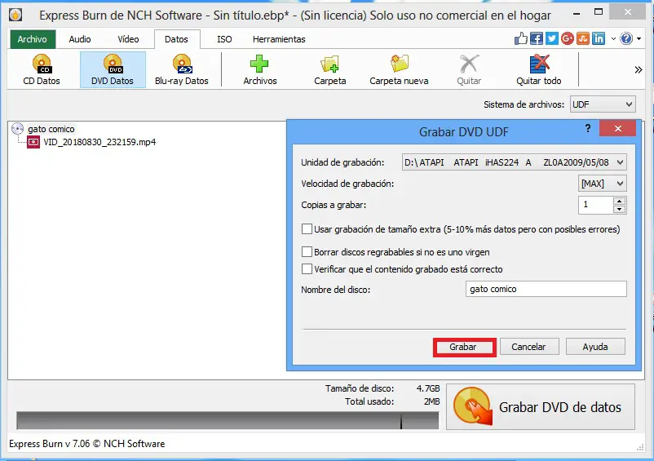This screenshot has width=654, height=461.
Task: Click the 'Sistema de archivos:' label
Action: coord(524,104)
